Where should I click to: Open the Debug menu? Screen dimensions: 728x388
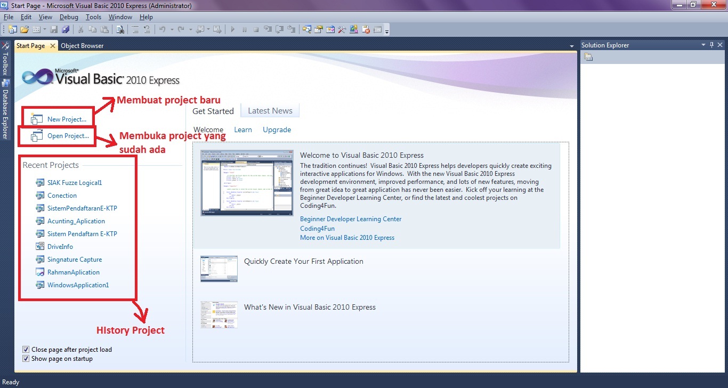69,17
